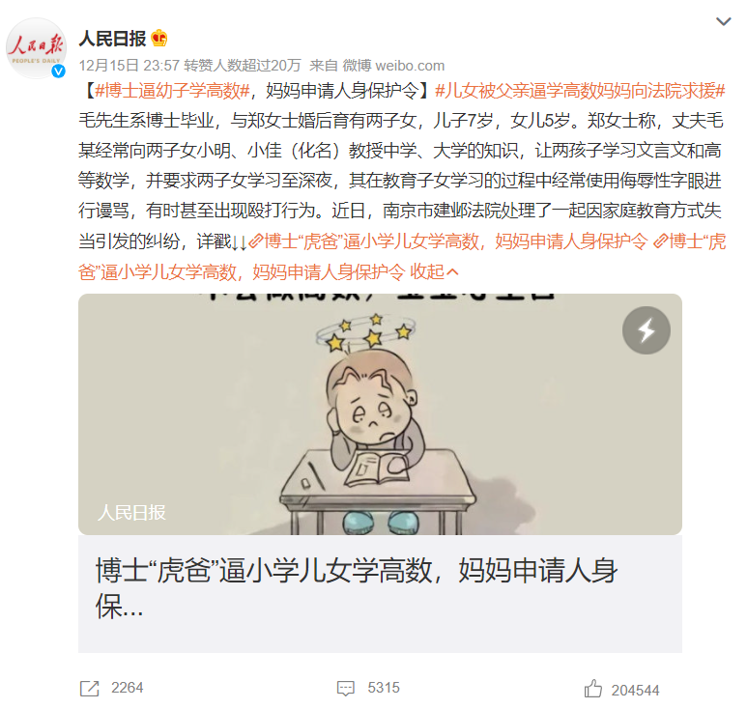Click the gold crown membership icon

pyautogui.click(x=159, y=38)
